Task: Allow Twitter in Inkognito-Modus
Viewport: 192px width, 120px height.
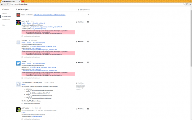Action: point(22,78)
